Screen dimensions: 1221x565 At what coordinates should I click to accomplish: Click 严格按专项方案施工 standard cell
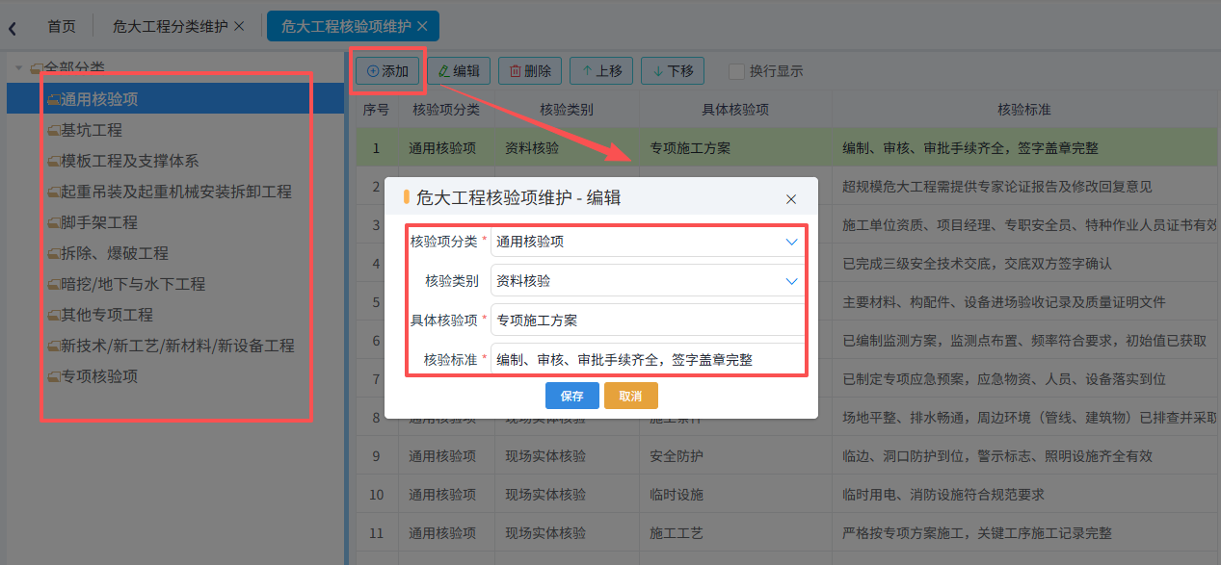click(x=1025, y=533)
